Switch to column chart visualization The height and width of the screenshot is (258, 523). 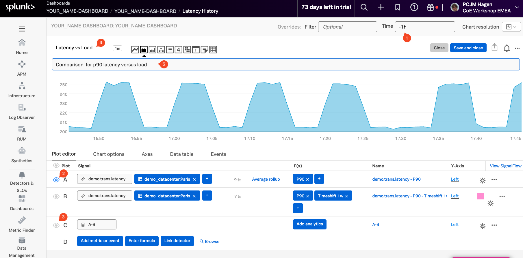pos(152,50)
